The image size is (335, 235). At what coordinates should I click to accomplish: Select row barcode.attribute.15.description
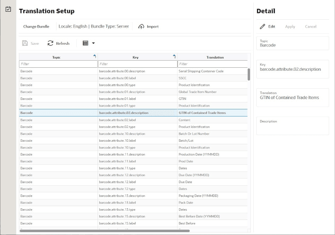(133, 217)
